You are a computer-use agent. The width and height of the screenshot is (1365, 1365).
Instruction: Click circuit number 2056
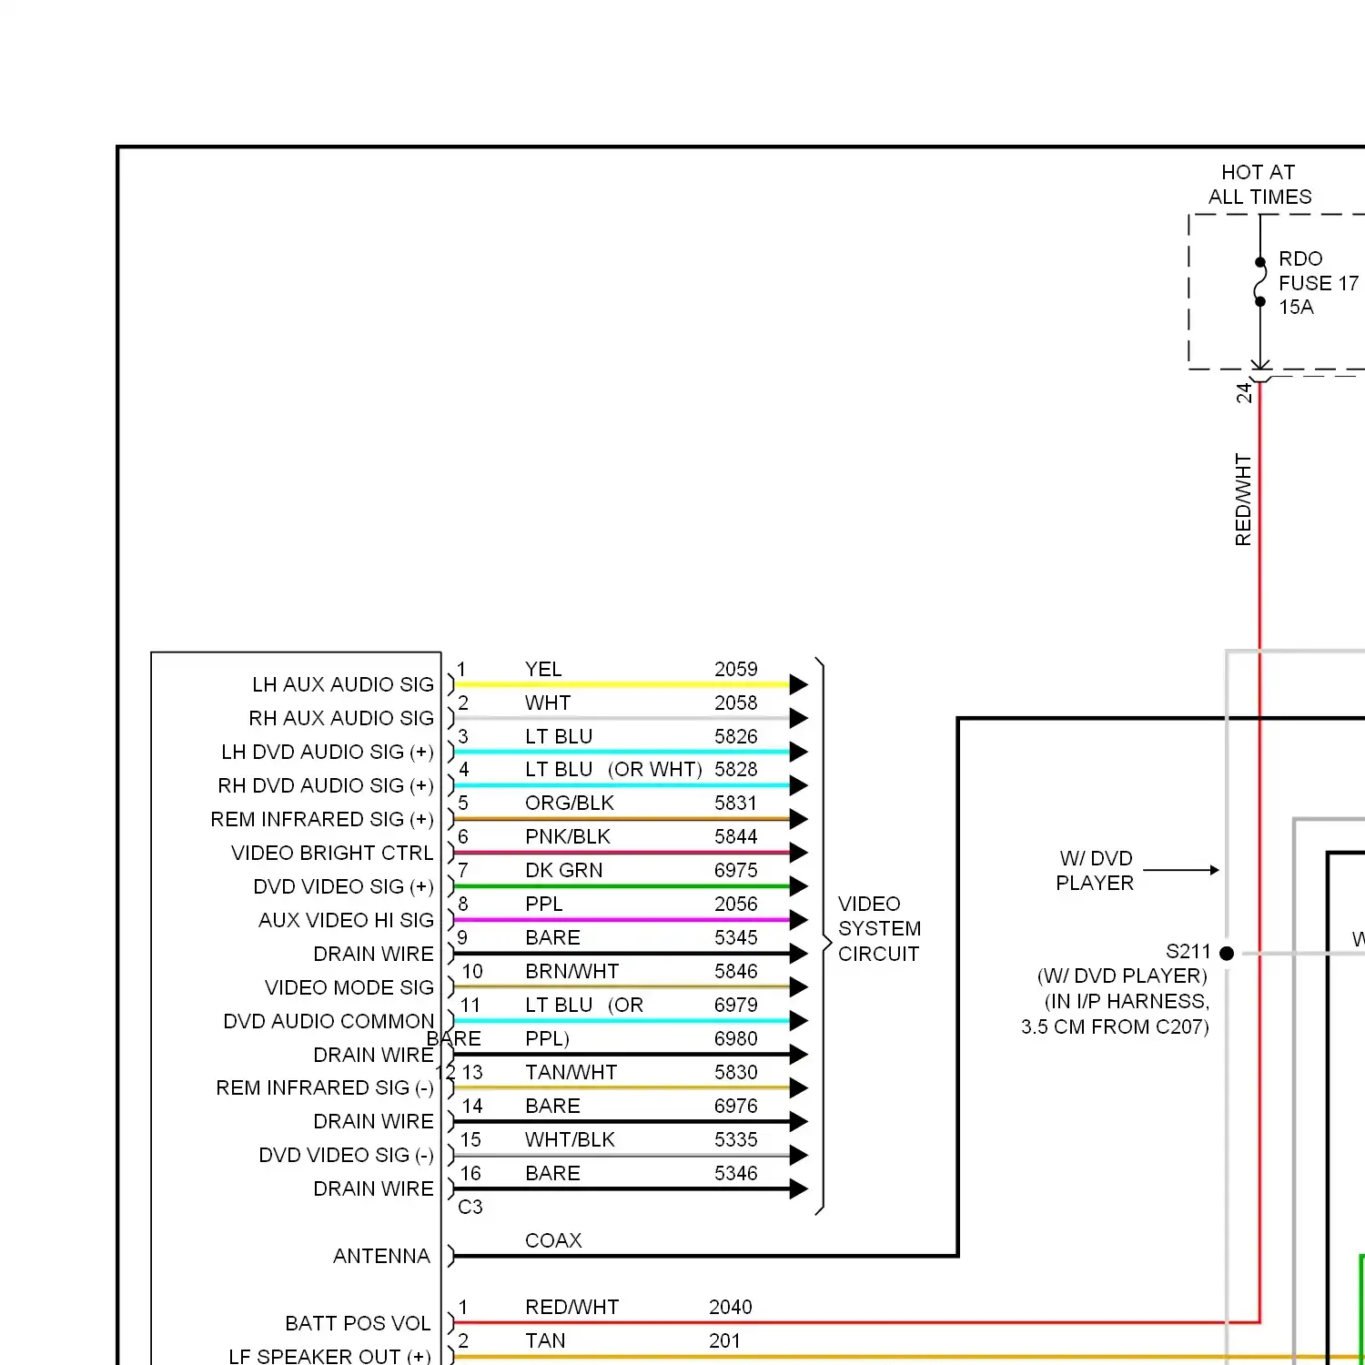click(735, 904)
